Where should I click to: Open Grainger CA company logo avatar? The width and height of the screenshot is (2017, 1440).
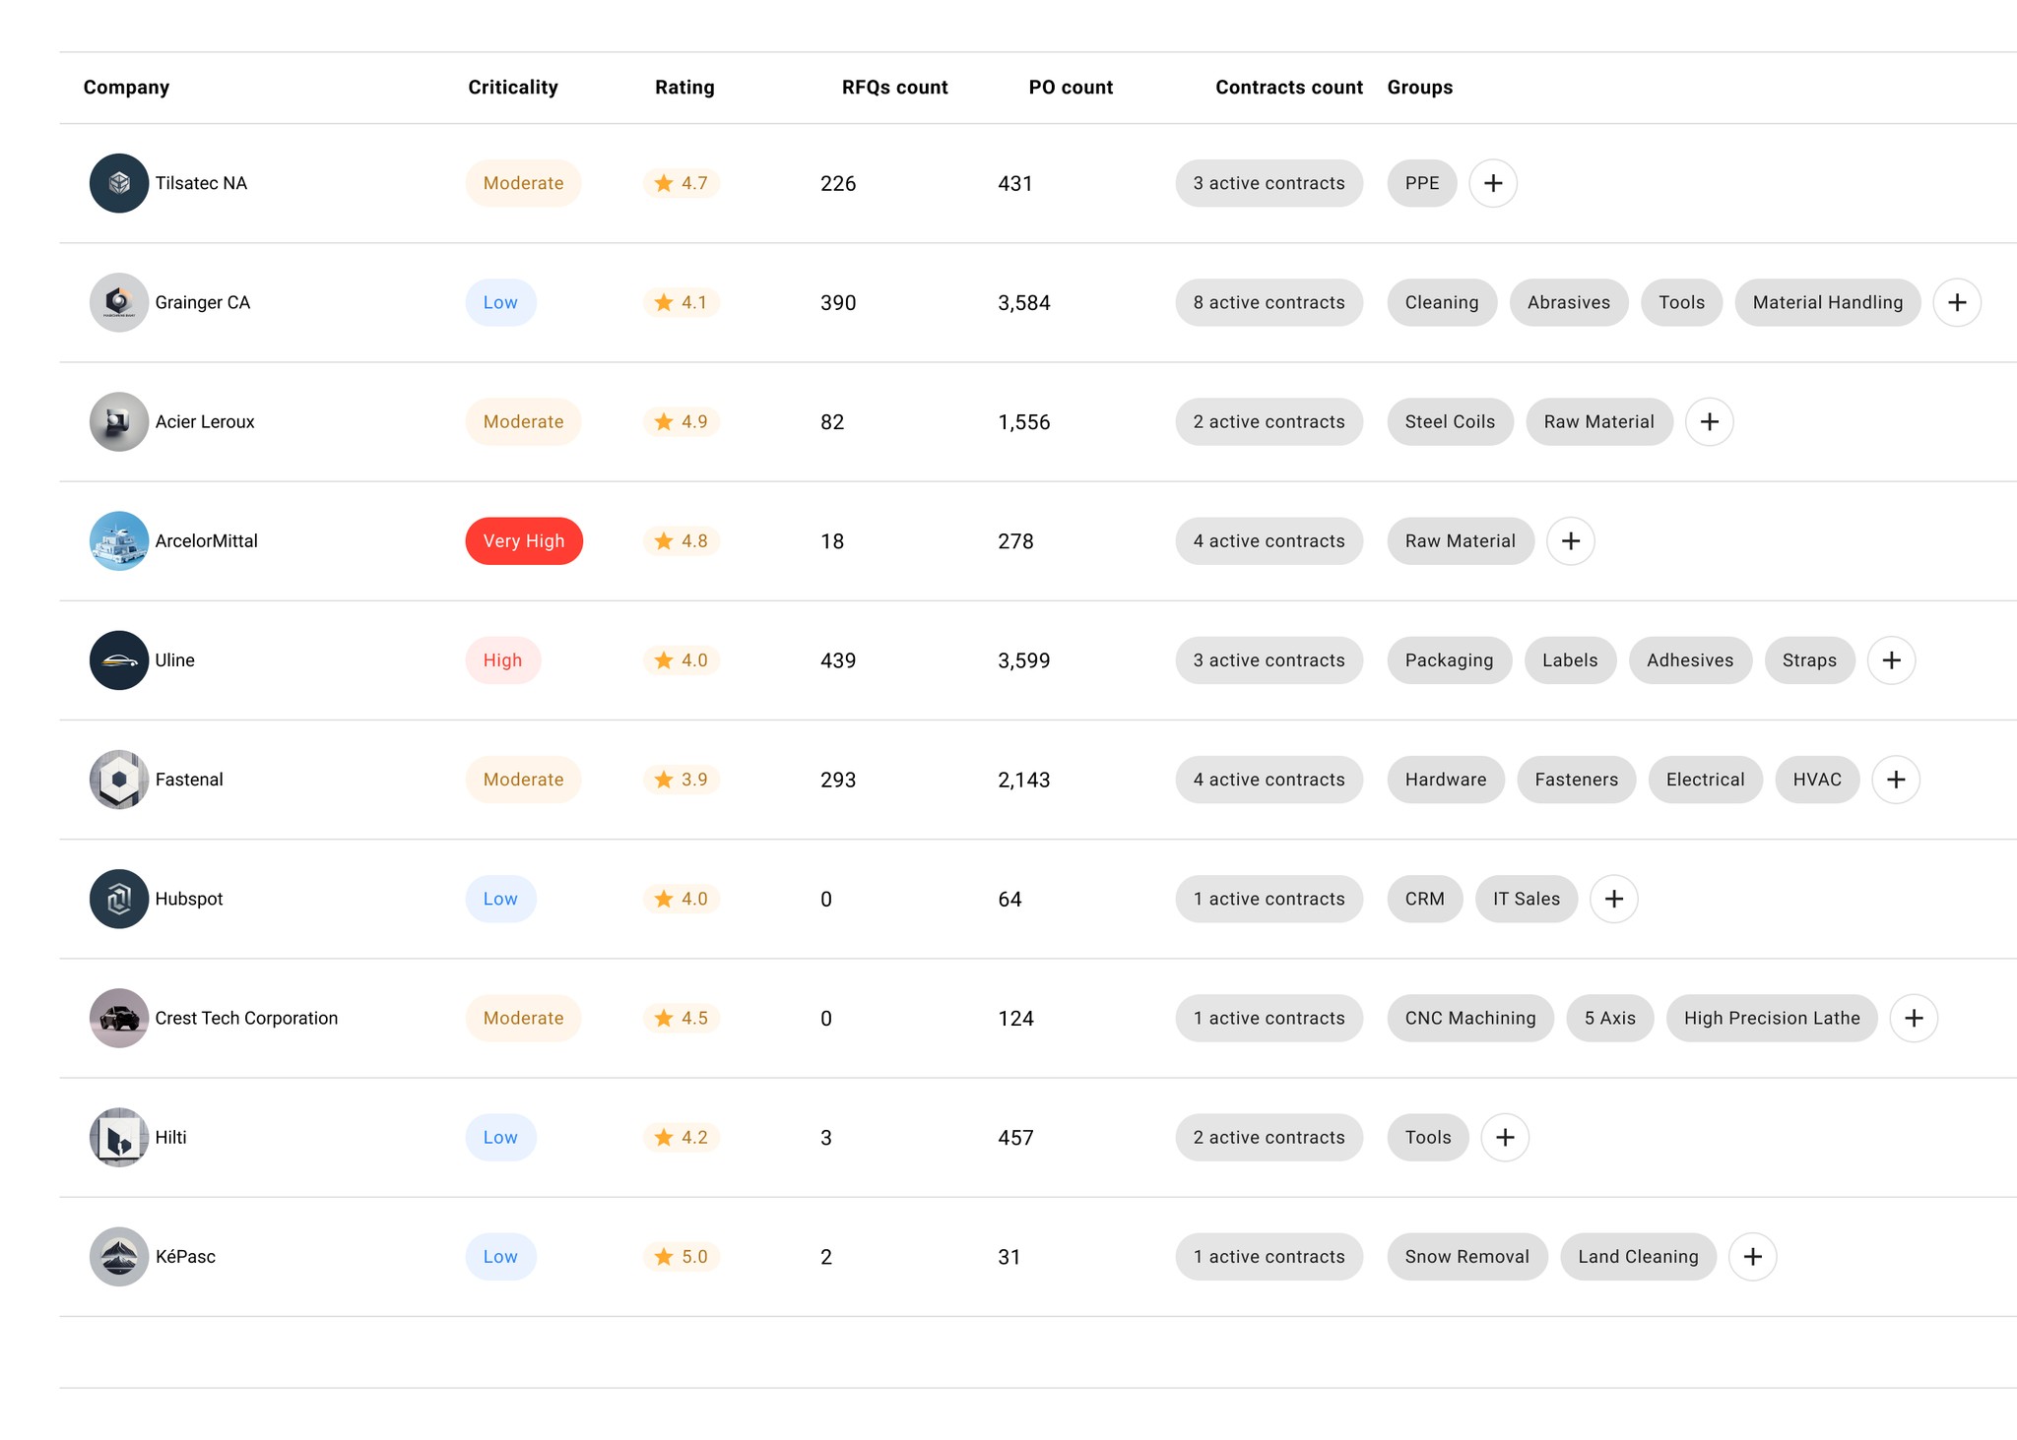click(x=119, y=302)
